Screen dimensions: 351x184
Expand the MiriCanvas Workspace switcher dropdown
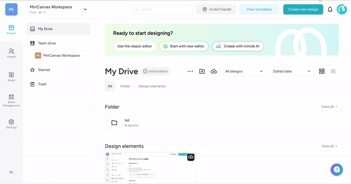(85, 9)
